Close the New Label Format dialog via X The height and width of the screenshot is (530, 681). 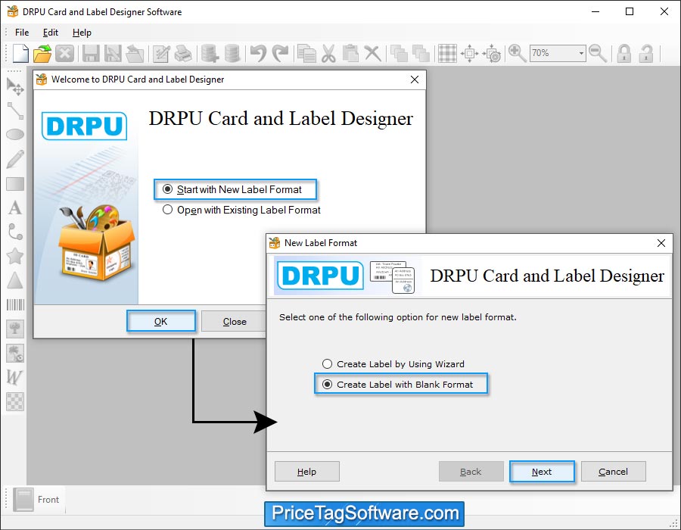click(661, 243)
